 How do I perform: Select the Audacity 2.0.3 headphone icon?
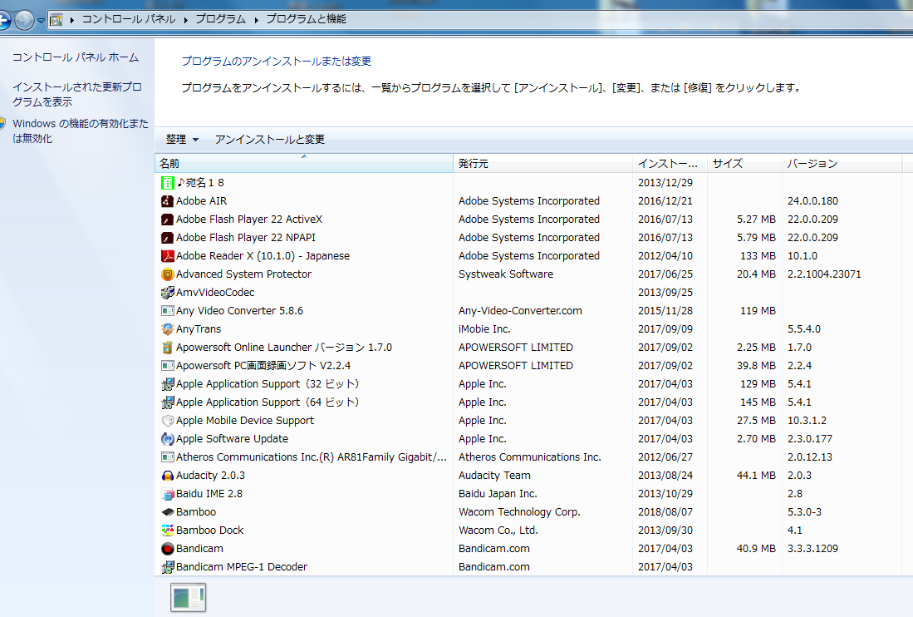tap(167, 476)
